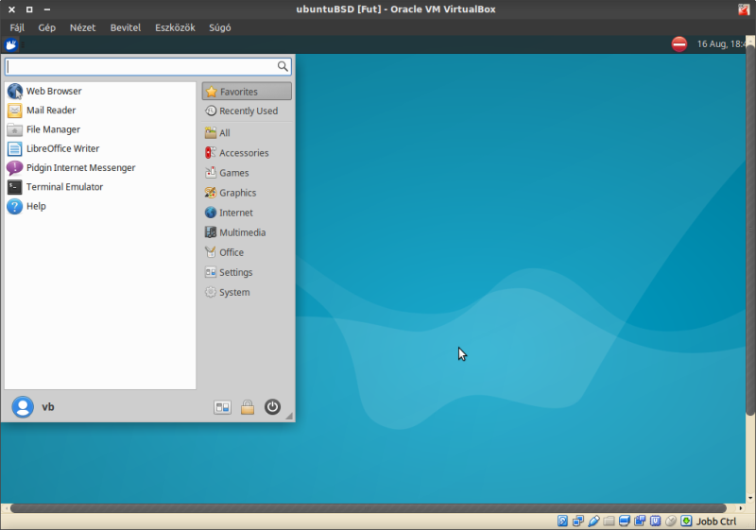Open the Fájl menu

17,28
